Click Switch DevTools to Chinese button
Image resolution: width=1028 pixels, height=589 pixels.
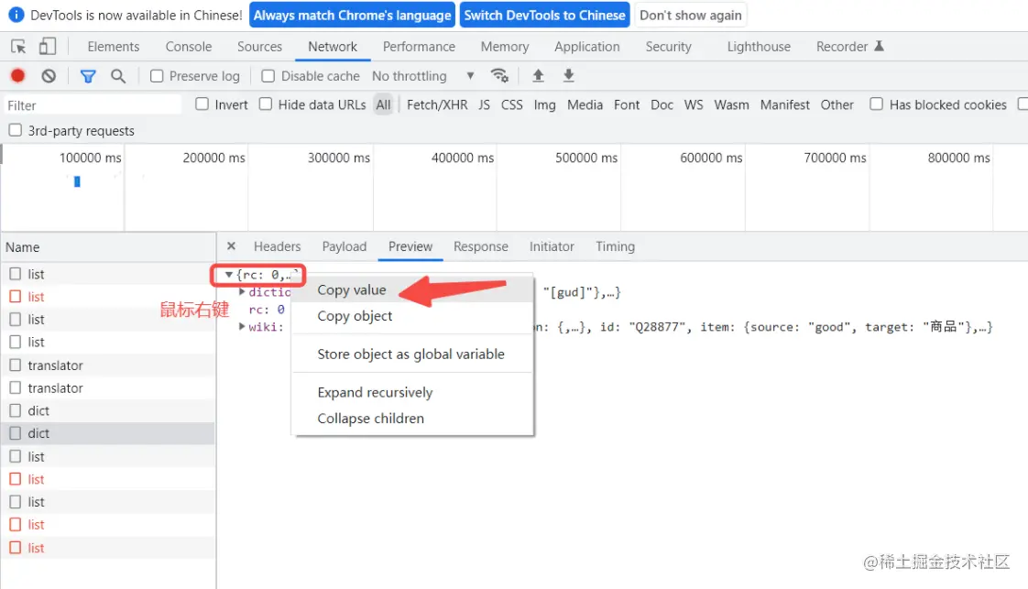click(545, 15)
